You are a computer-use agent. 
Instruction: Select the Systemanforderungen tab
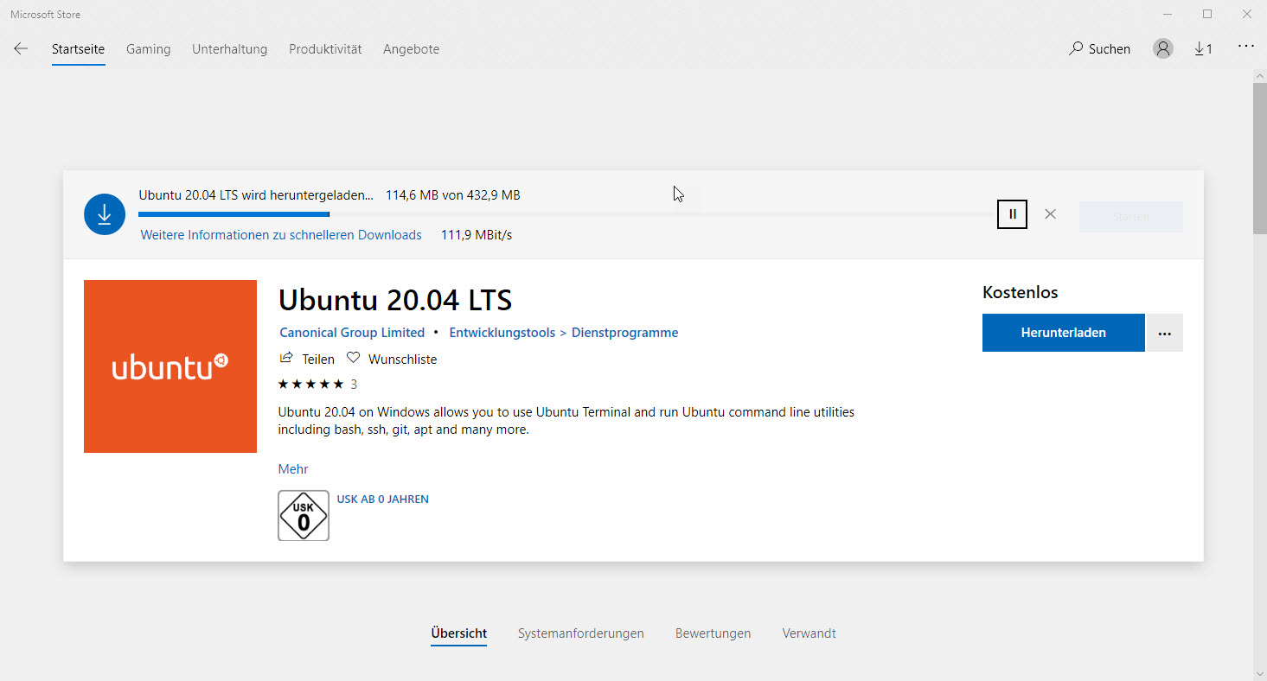click(581, 633)
